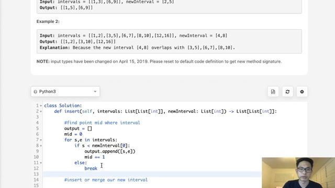Image resolution: width=335 pixels, height=188 pixels.
Task: Click the empty line 13 in editor
Action: click(152, 174)
